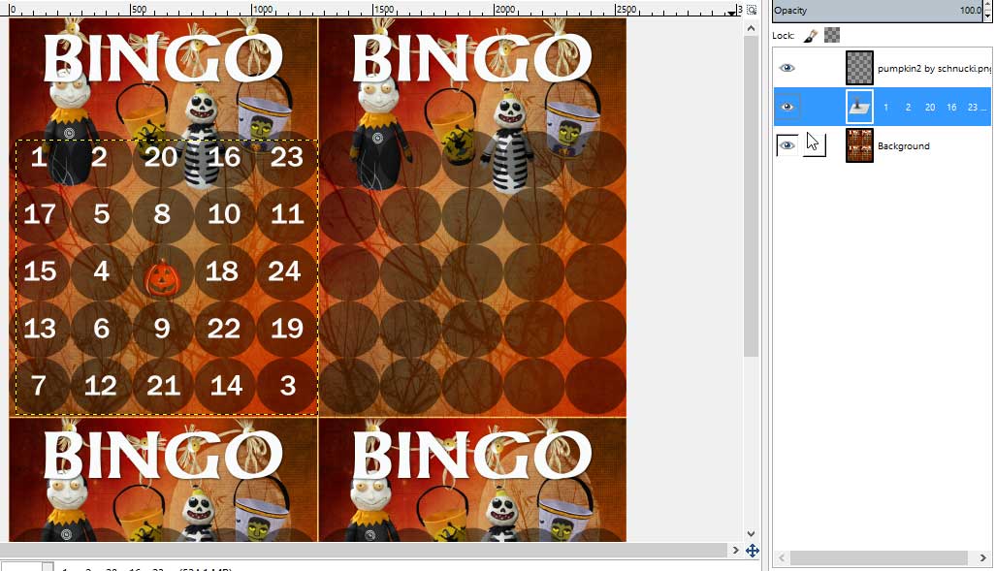The image size is (995, 571).
Task: Click the pumpkin on the first bingo card
Action: (x=163, y=278)
